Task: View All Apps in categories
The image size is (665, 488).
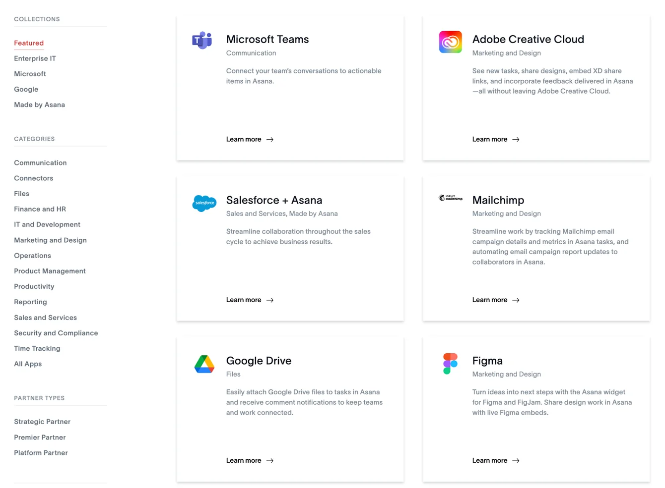Action: 28,364
